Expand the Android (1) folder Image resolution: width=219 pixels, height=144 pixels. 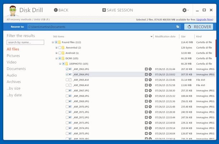[56, 53]
